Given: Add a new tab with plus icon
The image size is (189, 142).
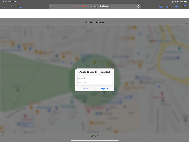Looking at the screenshot, I should click(x=177, y=7).
